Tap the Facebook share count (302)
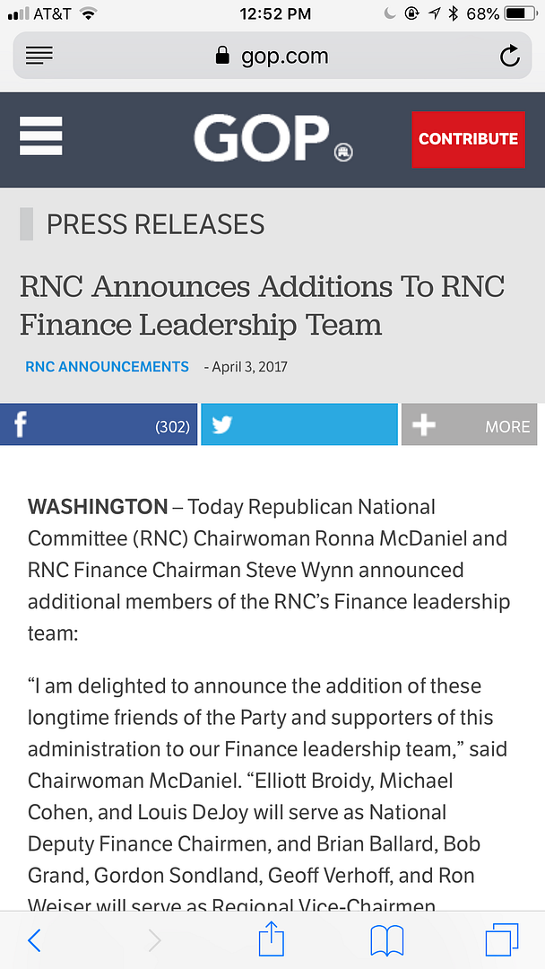Screen dimensions: 545x969 coord(172,427)
